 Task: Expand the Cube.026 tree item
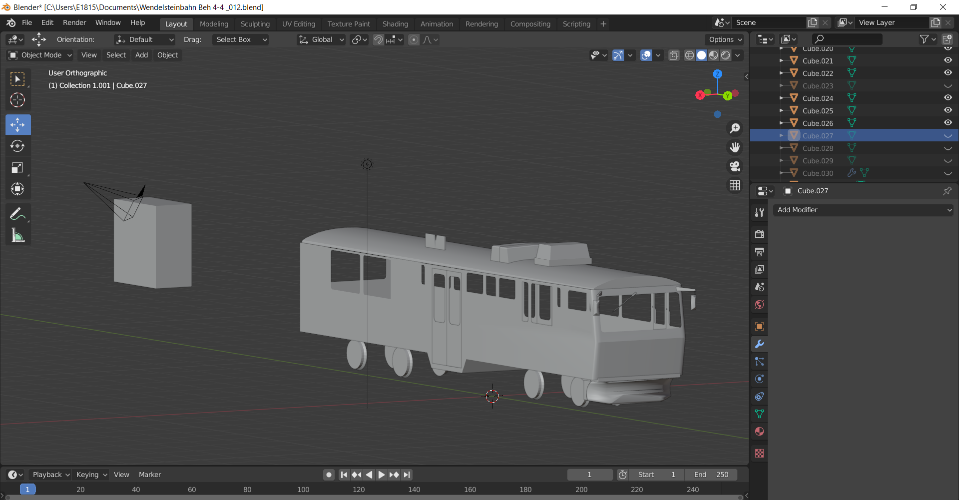[782, 123]
